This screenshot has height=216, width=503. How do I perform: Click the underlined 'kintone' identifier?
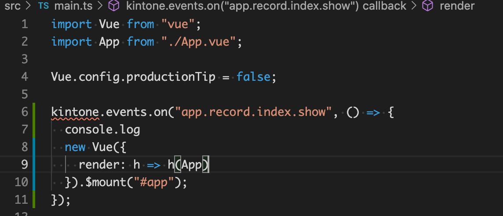tap(75, 112)
